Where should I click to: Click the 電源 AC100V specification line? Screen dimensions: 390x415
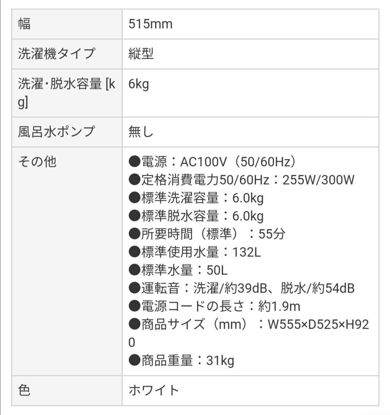coord(212,161)
